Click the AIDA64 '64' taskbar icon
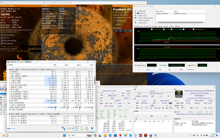The image size is (220, 138). 141,135
